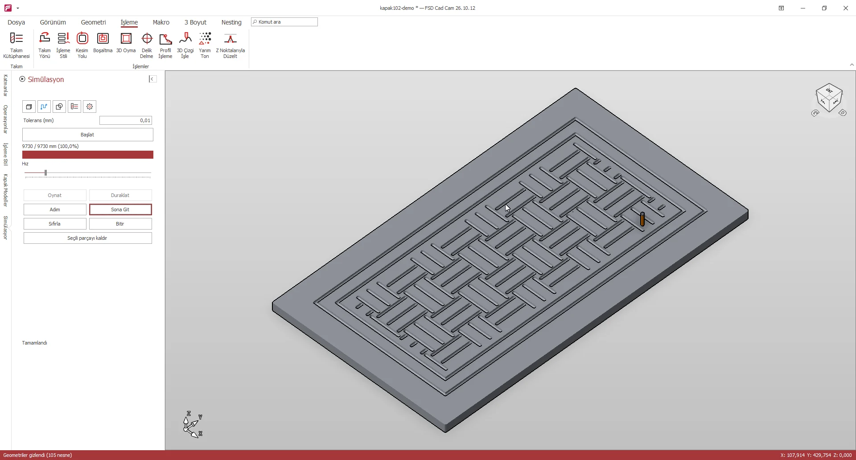The height and width of the screenshot is (460, 856).
Task: Open the Operasyonlar side tab
Action: click(x=5, y=119)
